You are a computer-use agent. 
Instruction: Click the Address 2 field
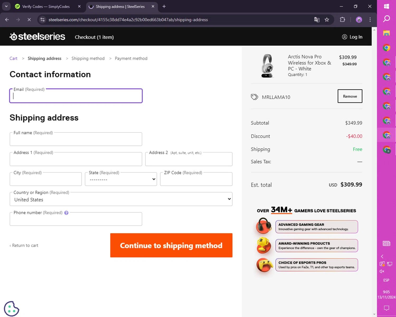pos(189,159)
